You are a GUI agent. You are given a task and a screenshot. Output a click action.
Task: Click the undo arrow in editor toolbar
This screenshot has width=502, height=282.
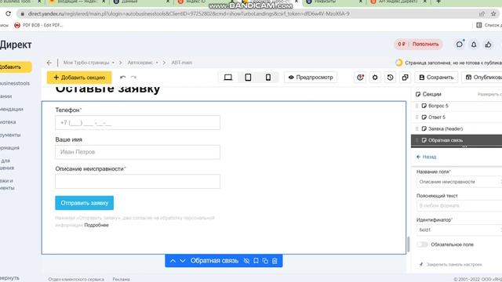(x=122, y=78)
